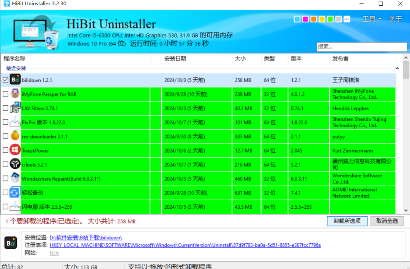Image resolution: width=410 pixels, height=269 pixels.
Task: Click the TweakPower program icon
Action: click(x=15, y=150)
